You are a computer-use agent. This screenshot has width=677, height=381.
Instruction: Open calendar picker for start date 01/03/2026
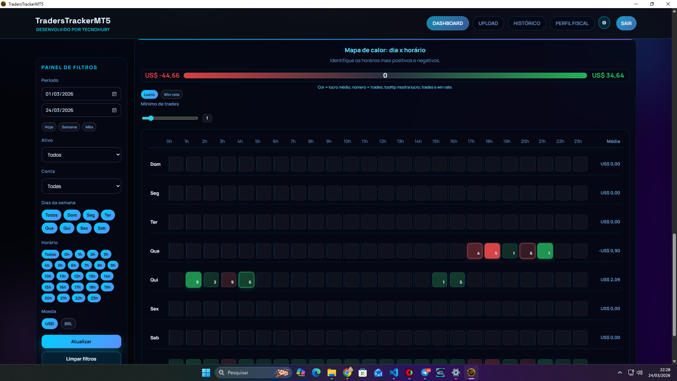coord(114,94)
